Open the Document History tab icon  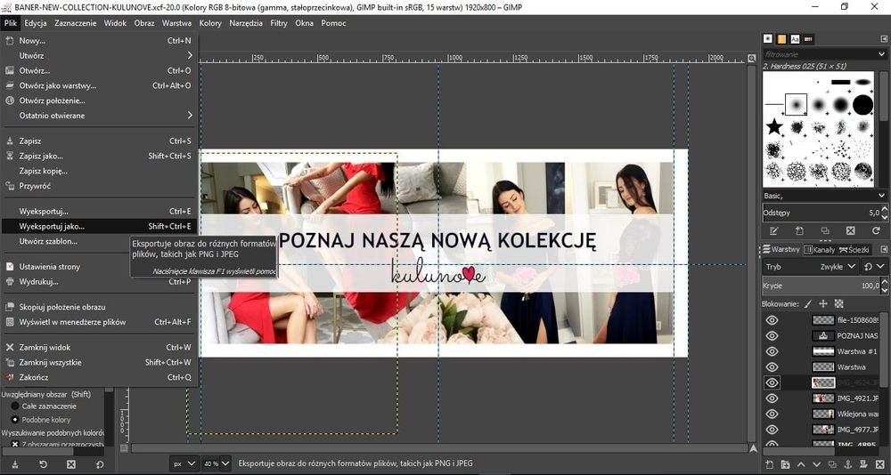[809, 38]
